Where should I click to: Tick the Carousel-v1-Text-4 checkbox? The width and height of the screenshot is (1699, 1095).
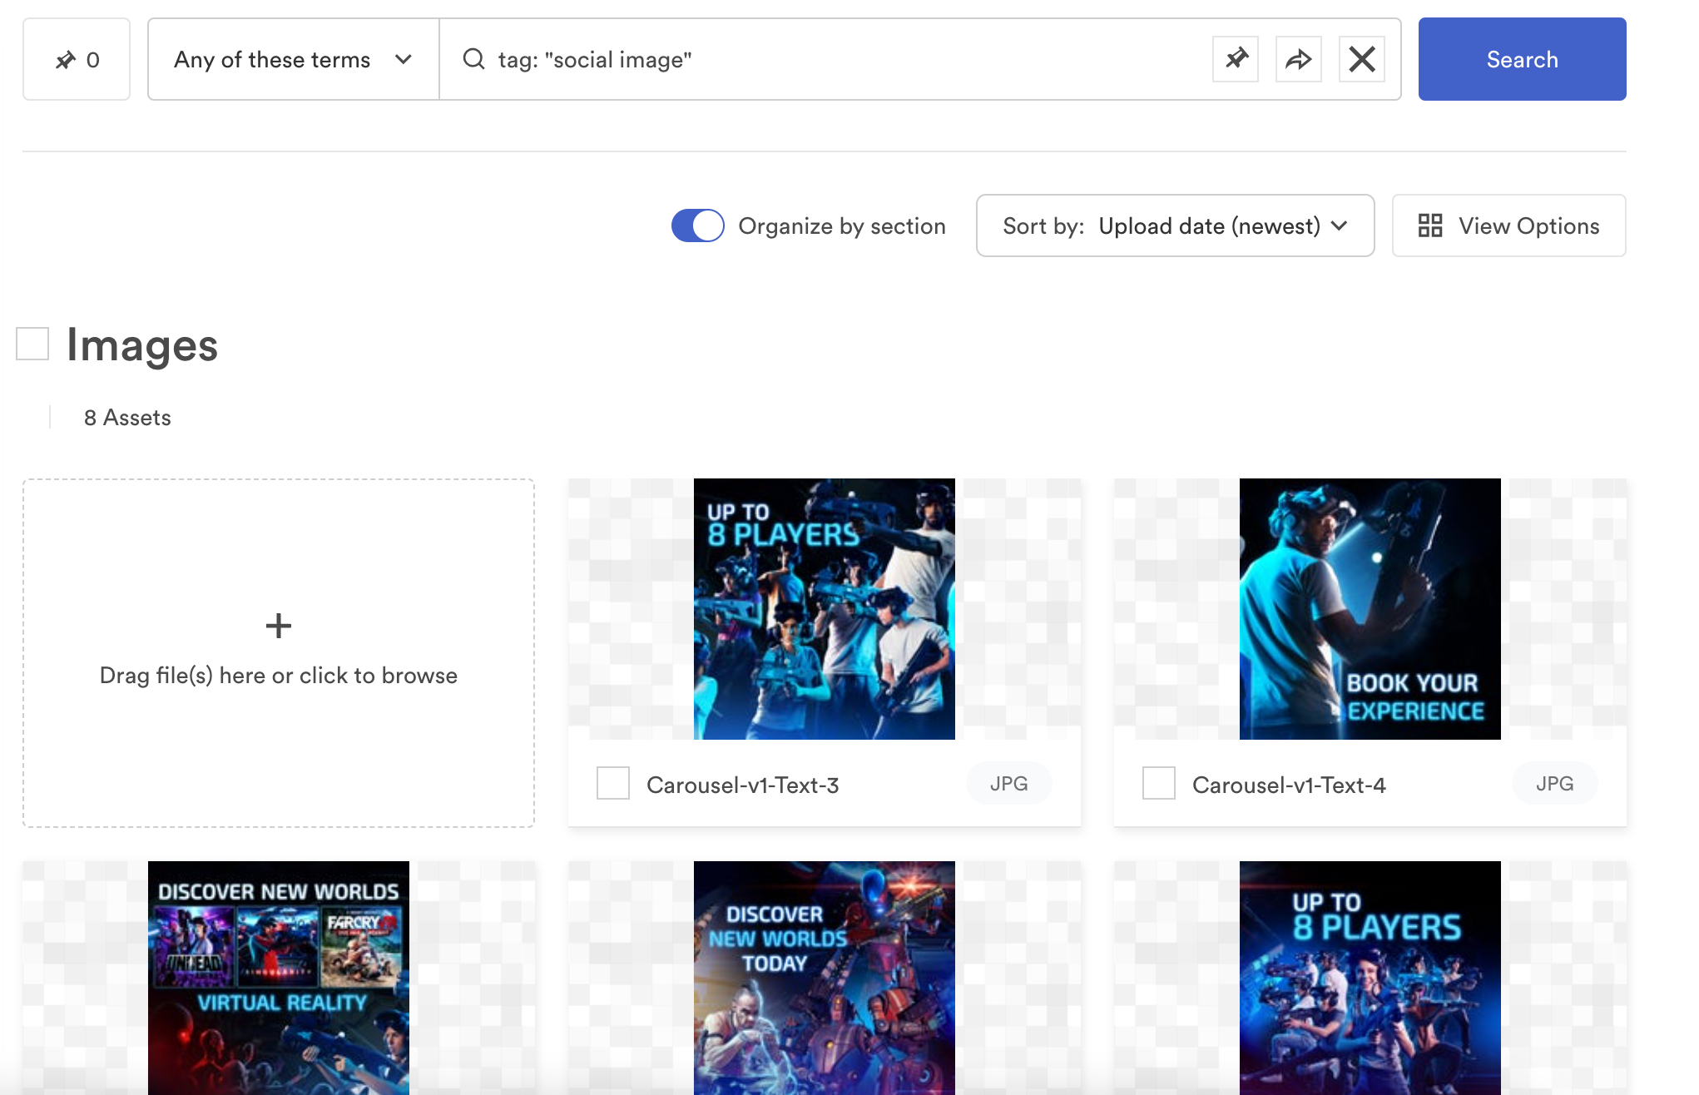coord(1159,783)
